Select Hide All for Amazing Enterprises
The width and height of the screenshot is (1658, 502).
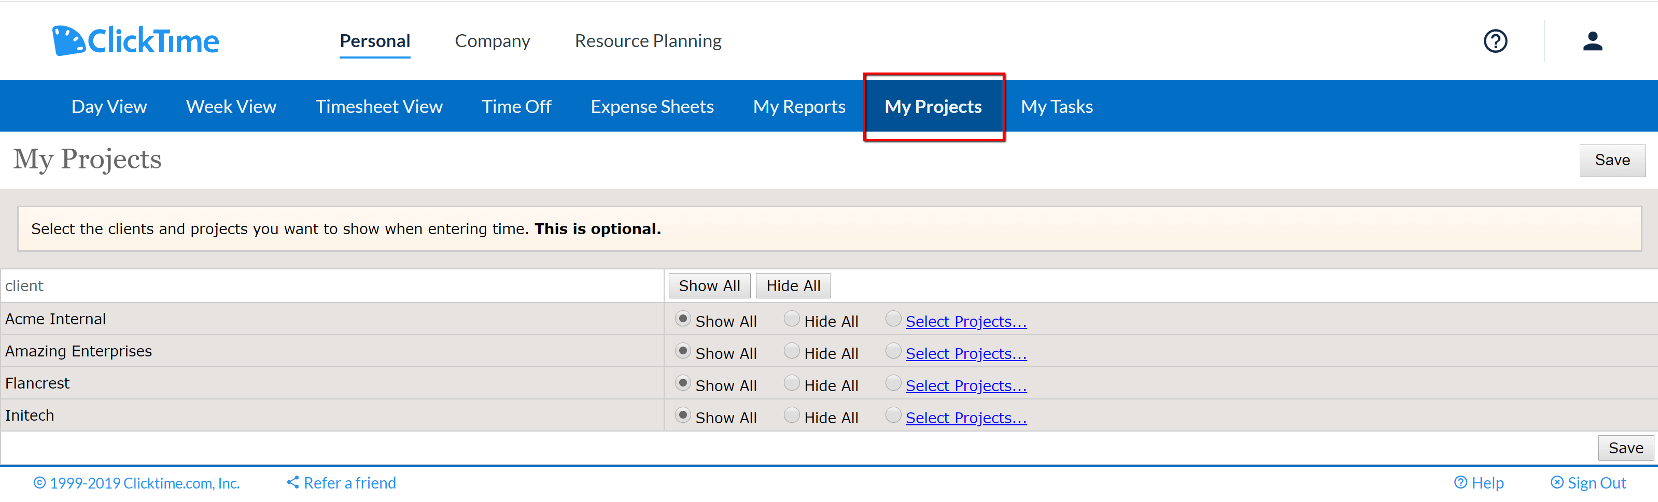point(792,351)
